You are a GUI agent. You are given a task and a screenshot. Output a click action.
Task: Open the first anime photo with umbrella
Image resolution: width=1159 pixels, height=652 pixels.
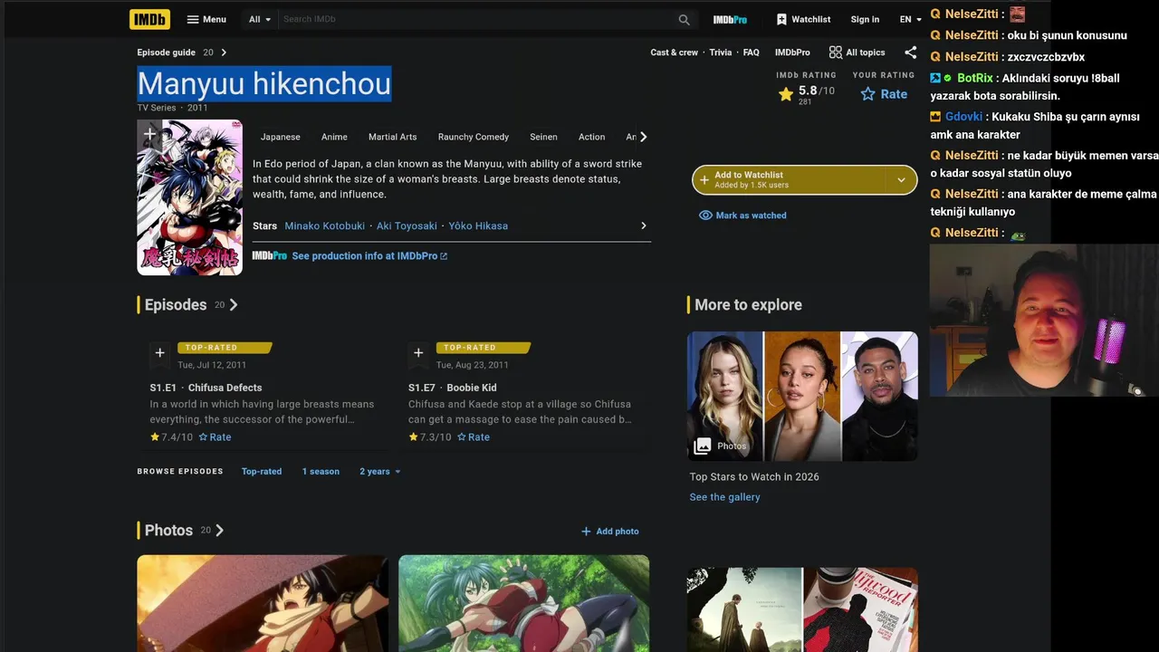click(x=263, y=603)
